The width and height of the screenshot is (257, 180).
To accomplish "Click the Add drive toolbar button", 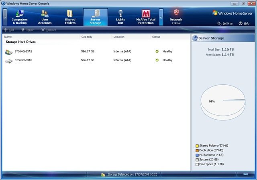I will [9, 30].
